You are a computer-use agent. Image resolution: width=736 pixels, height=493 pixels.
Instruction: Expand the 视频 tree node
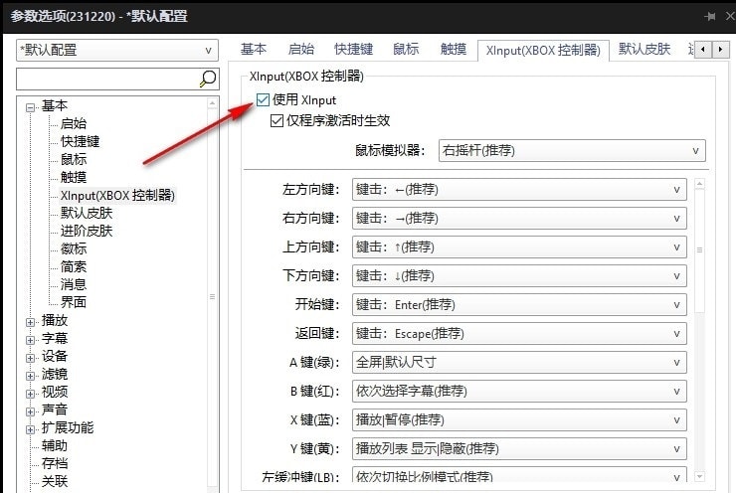tap(31, 394)
